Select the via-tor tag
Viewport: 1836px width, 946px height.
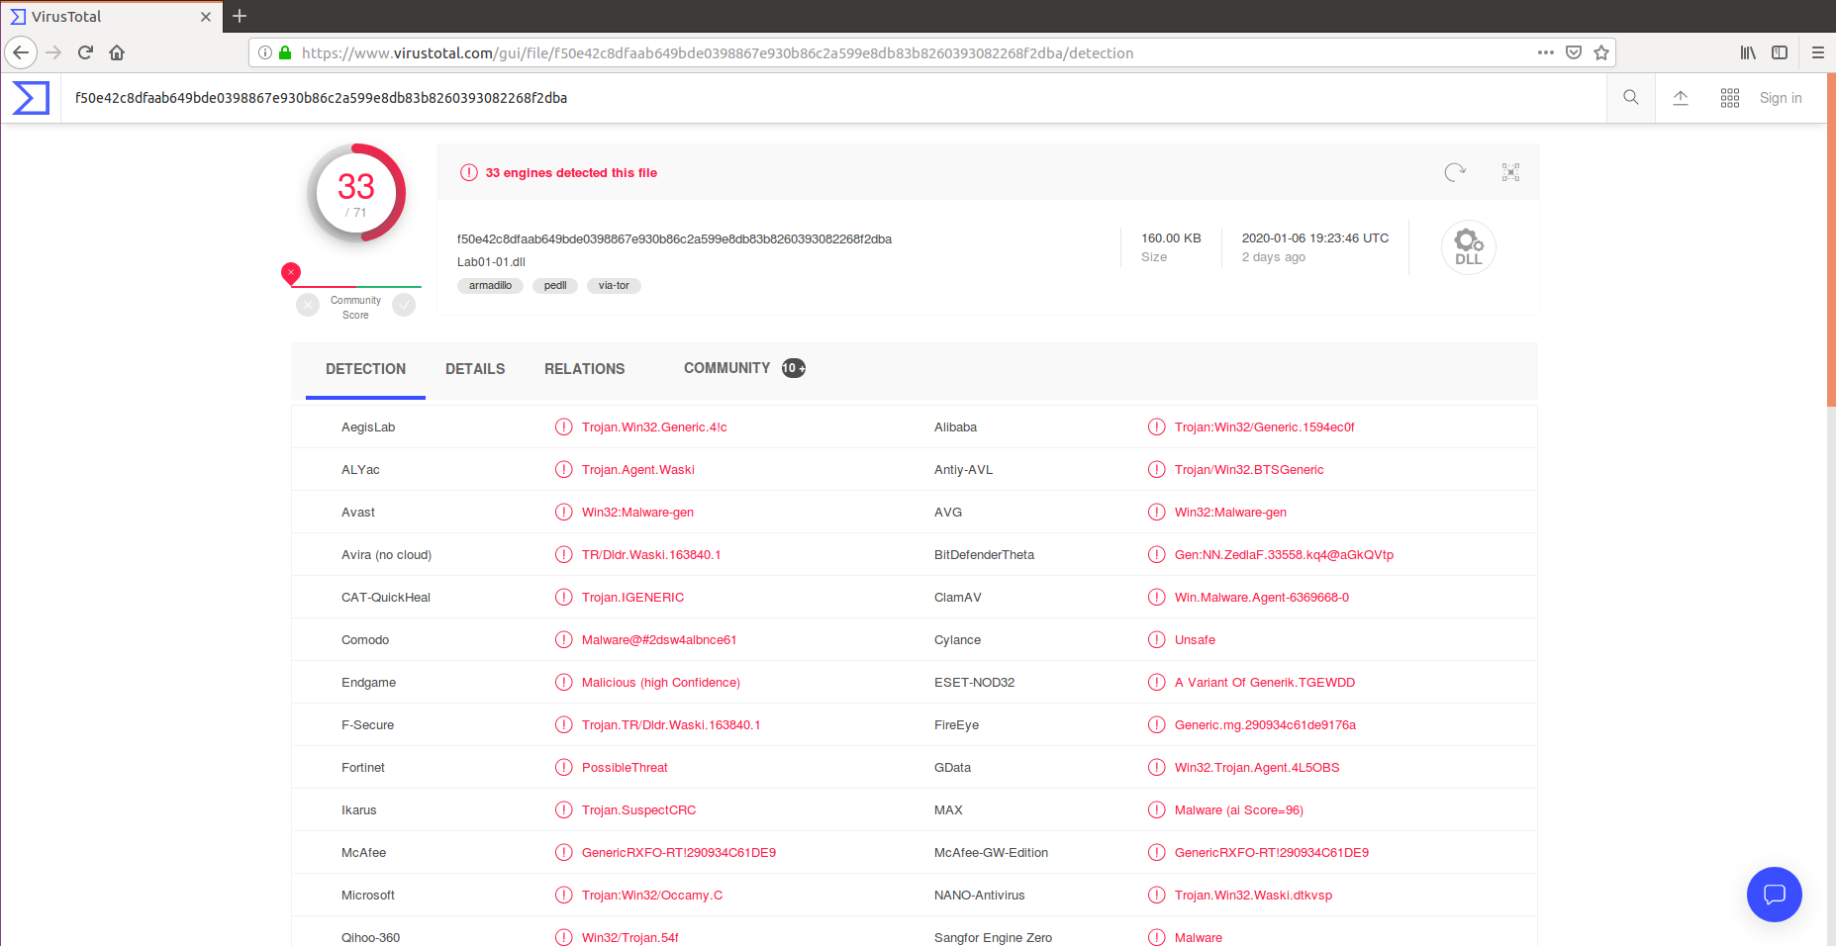point(614,286)
